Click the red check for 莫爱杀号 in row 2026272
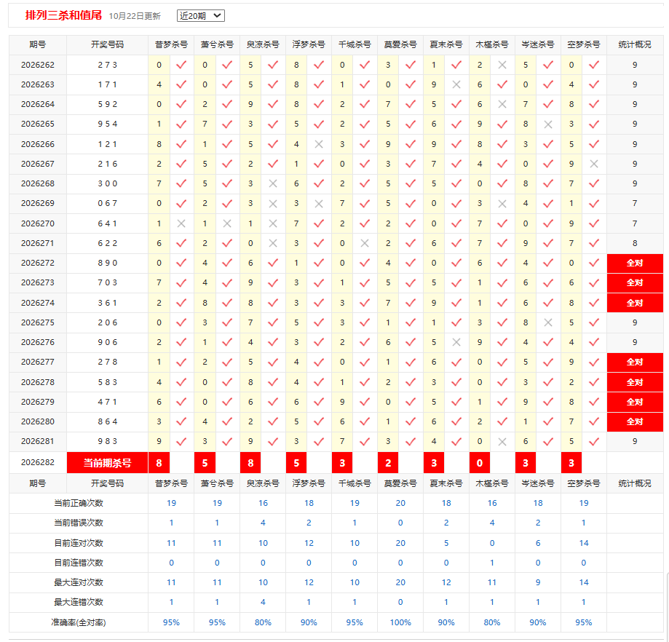Viewport: 669px width, 642px height. point(411,263)
